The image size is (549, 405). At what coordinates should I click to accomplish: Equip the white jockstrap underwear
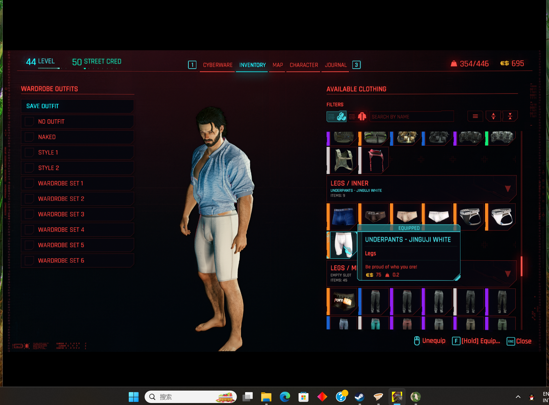click(x=502, y=217)
